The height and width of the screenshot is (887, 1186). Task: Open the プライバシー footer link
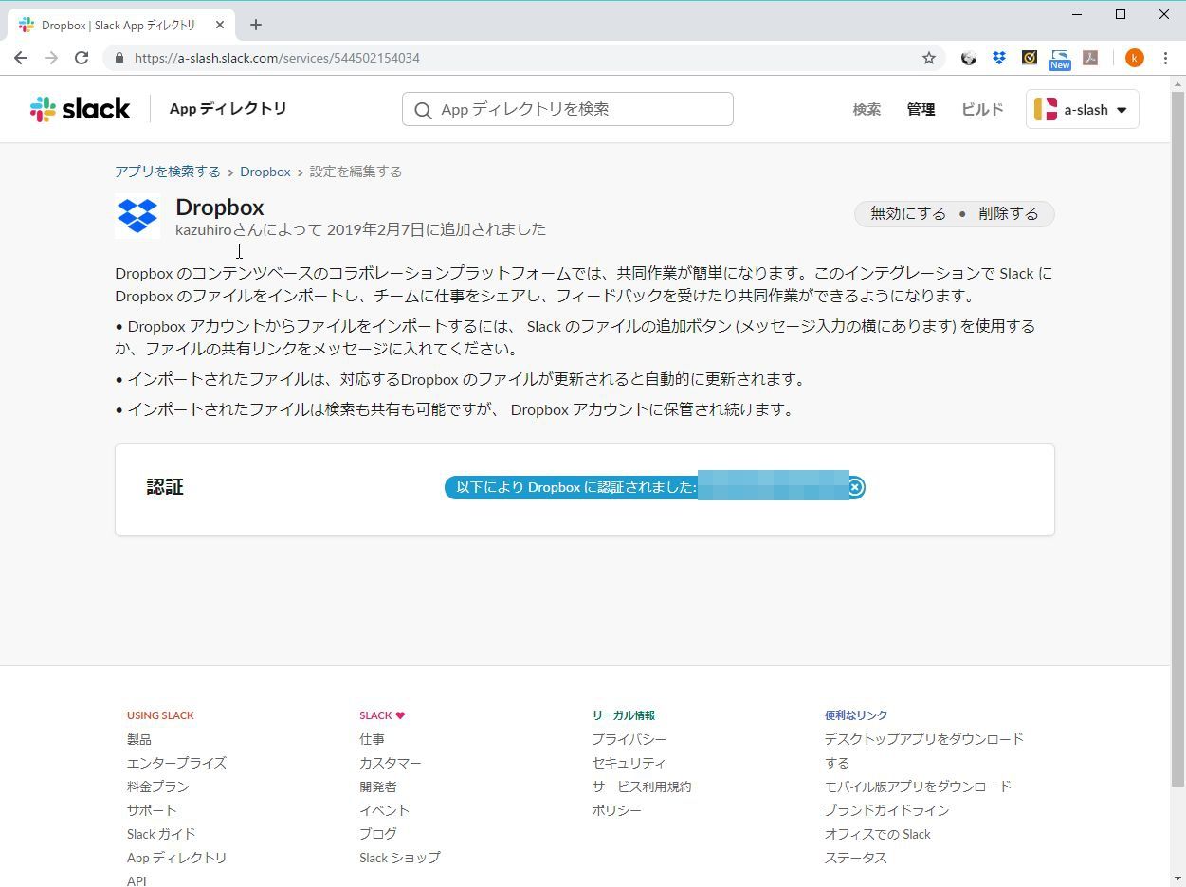(629, 739)
